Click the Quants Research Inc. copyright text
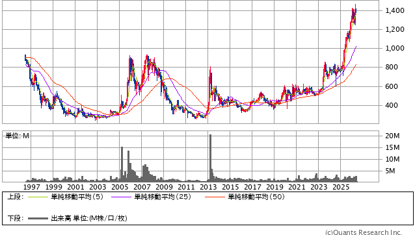Viewport: 415px width, 235px height. (364, 232)
